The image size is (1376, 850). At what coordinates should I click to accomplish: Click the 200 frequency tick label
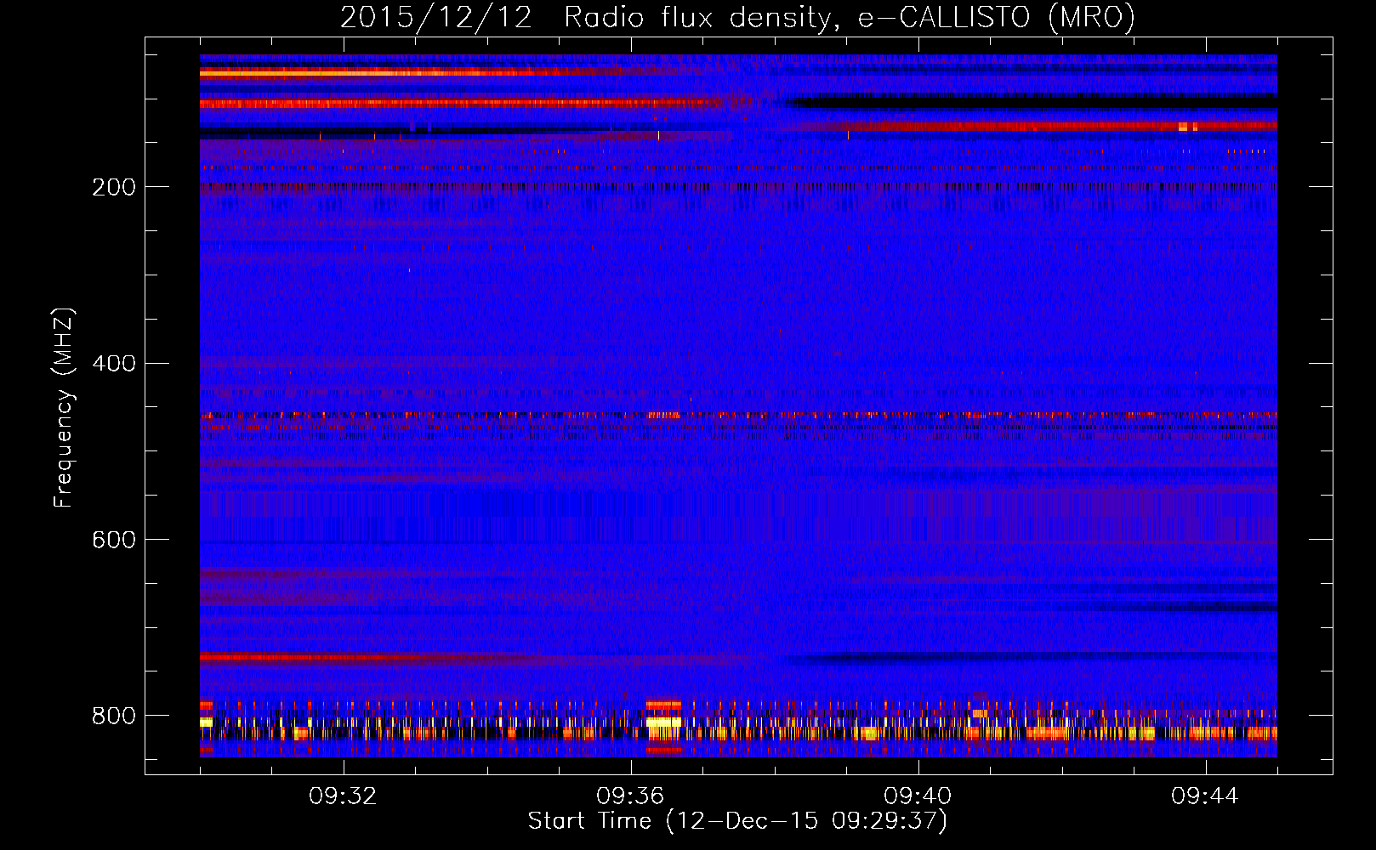[x=114, y=187]
